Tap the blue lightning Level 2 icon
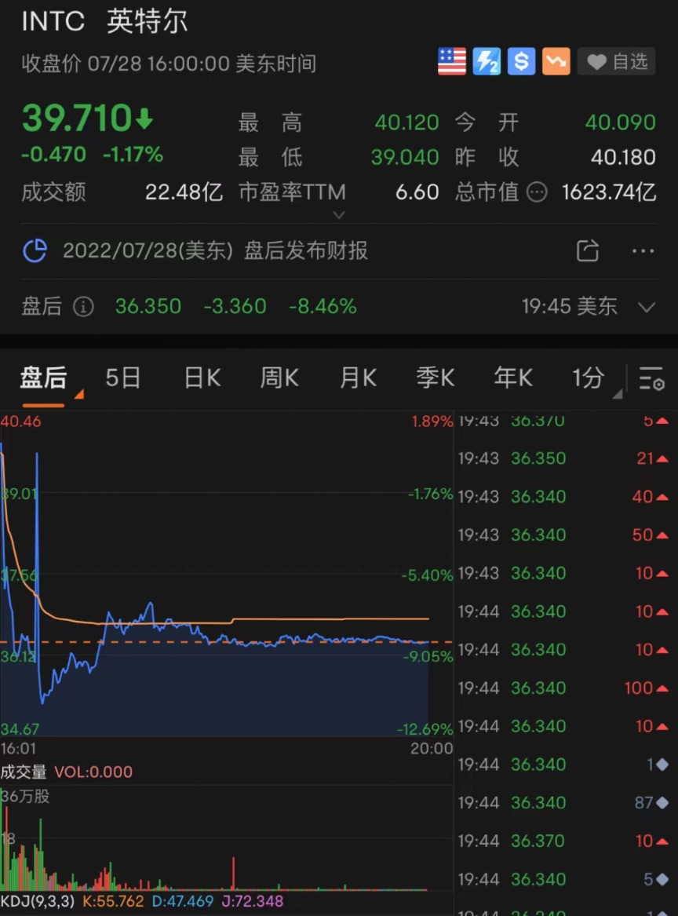This screenshot has width=678, height=916. pos(487,61)
